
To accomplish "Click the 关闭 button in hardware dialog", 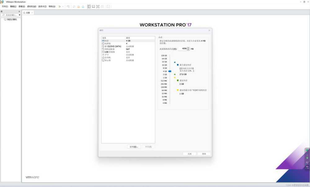I will 189,154.
